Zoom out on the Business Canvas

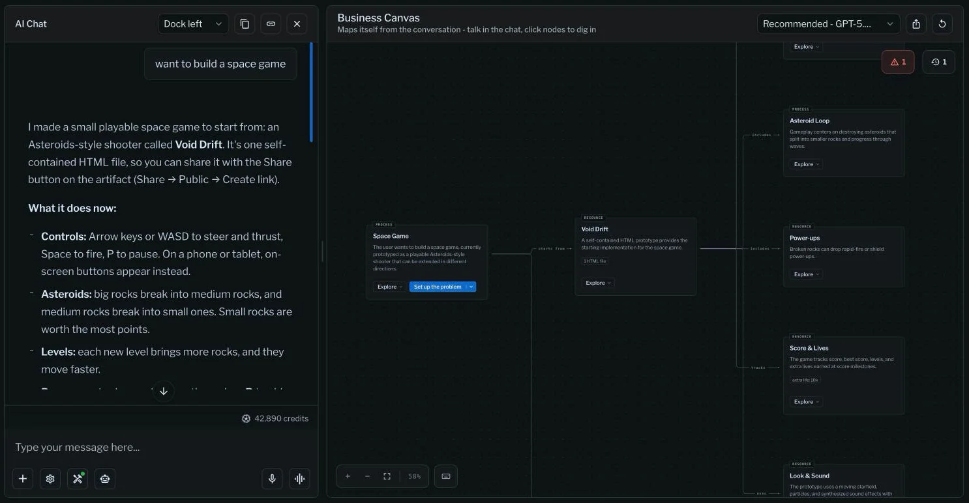367,476
